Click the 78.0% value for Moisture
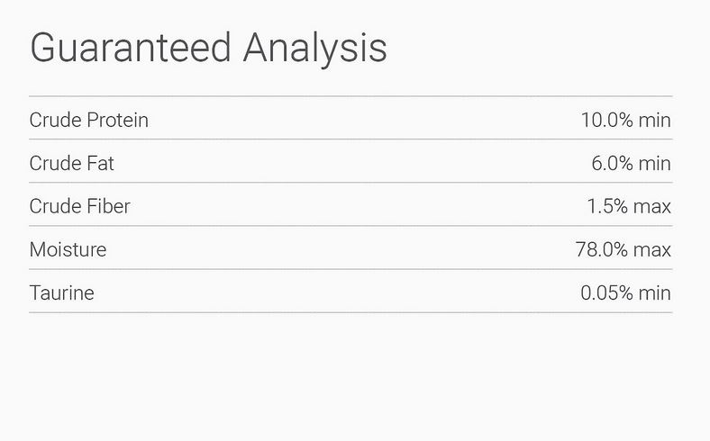 click(601, 249)
